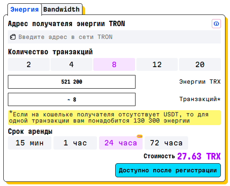Click the wallet icon in address field

[x=13, y=37]
